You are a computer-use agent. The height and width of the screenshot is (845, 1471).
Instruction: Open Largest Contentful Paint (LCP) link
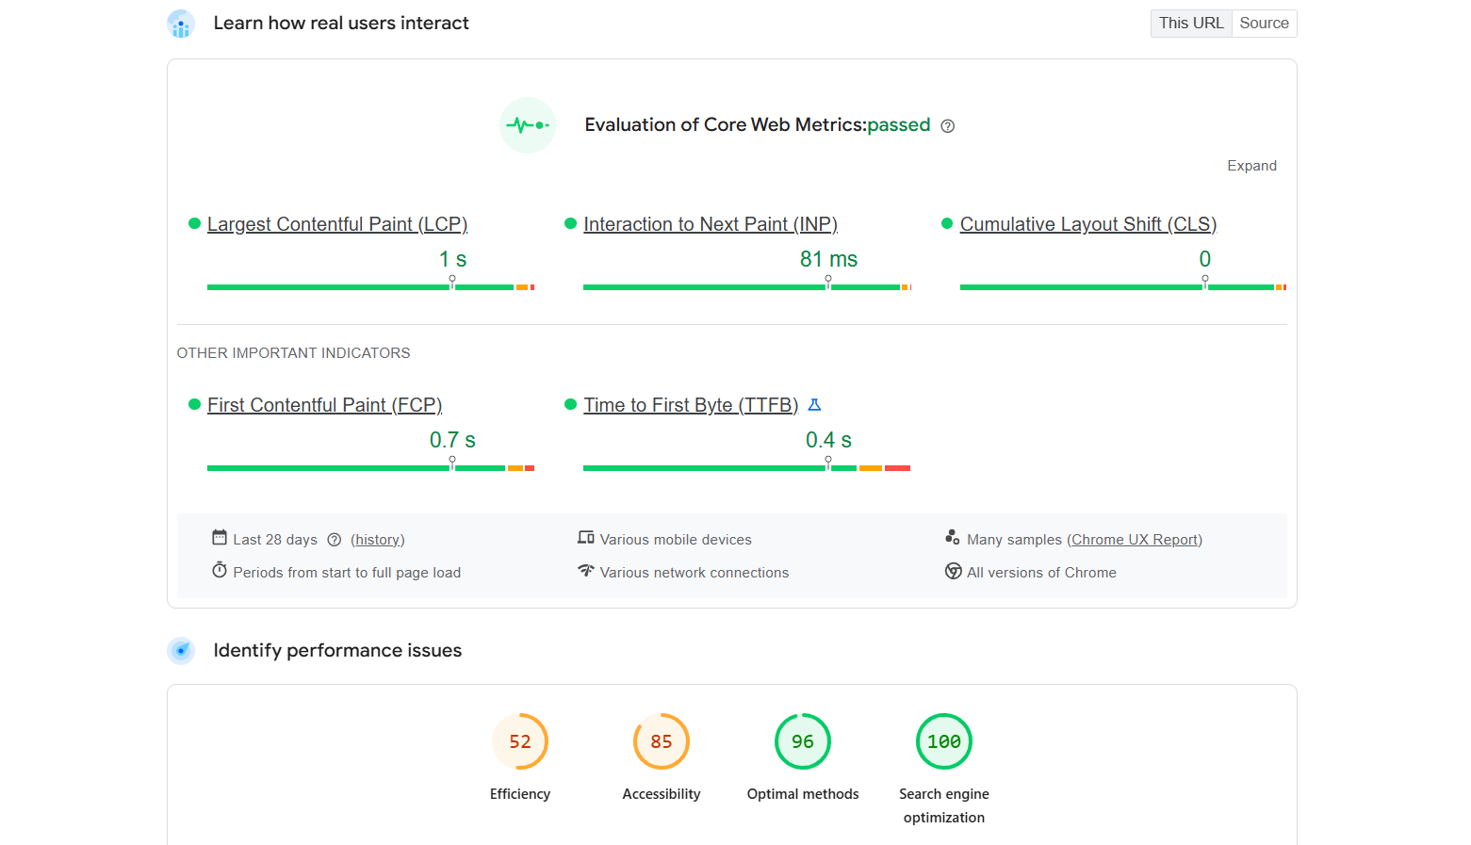(337, 224)
